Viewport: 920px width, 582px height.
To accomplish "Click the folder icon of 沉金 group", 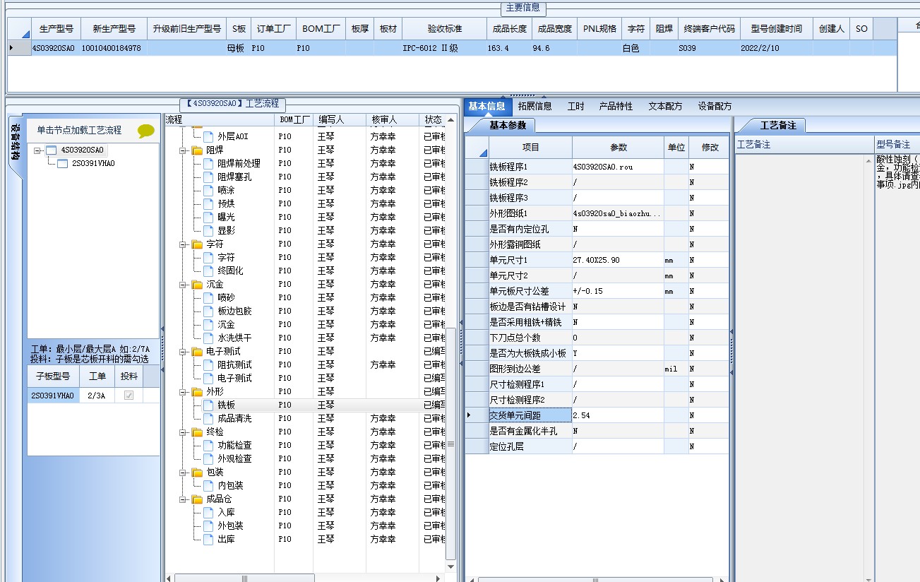I will click(x=197, y=284).
